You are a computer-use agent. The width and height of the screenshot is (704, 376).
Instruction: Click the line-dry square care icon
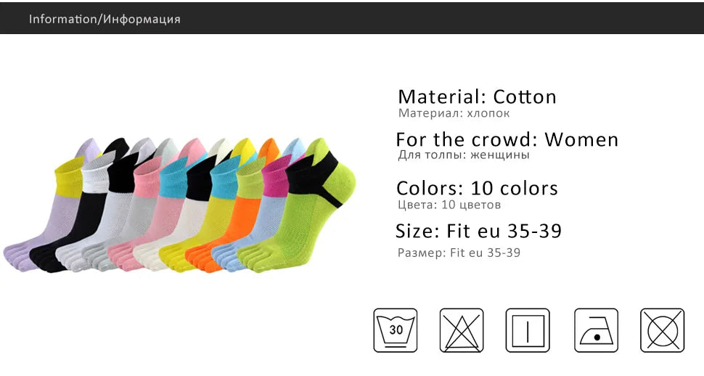(528, 330)
